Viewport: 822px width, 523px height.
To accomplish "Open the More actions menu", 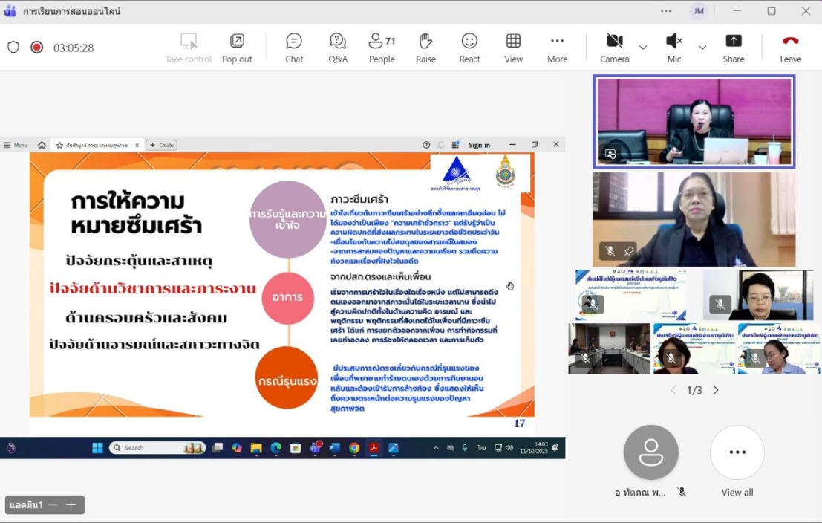I will point(557,48).
